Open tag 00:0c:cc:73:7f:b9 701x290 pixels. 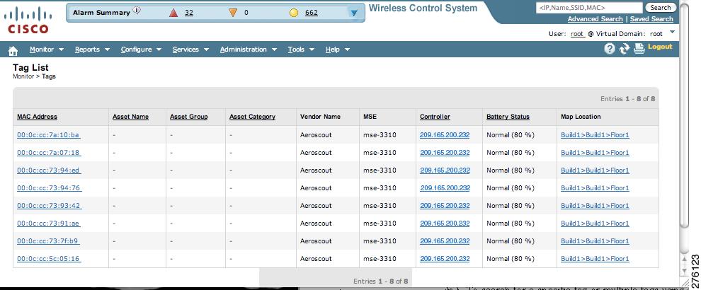[48, 241]
